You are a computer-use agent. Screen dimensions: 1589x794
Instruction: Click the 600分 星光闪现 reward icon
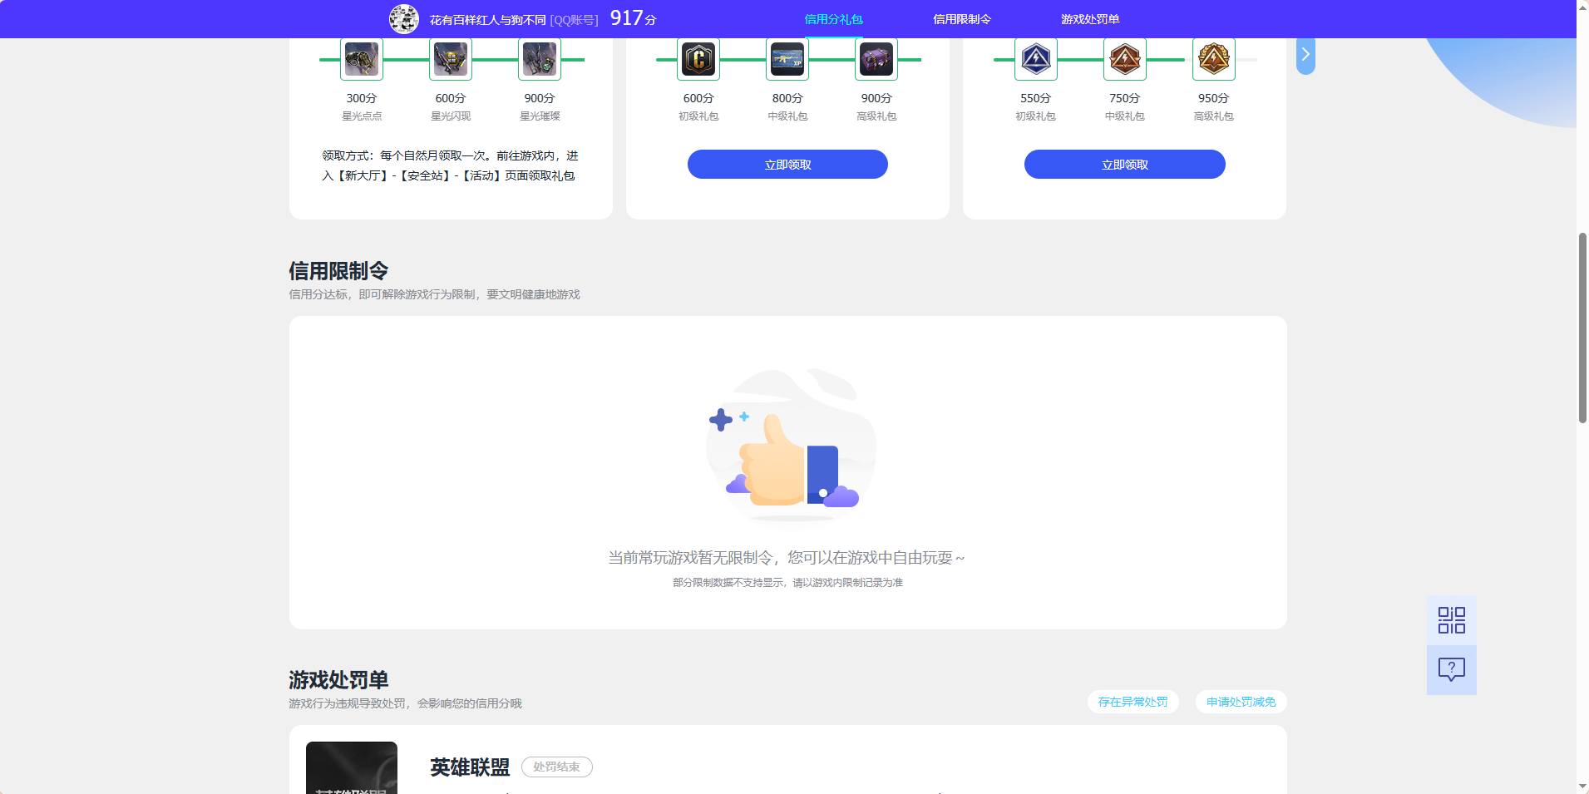(451, 59)
